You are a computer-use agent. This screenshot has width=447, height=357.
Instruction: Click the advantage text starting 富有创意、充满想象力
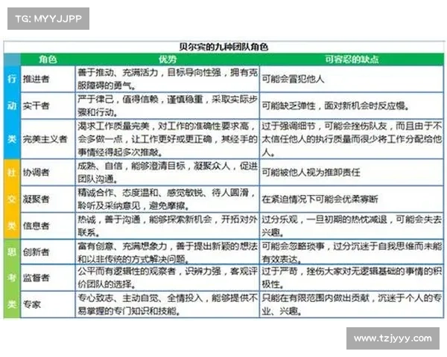[x=168, y=253]
